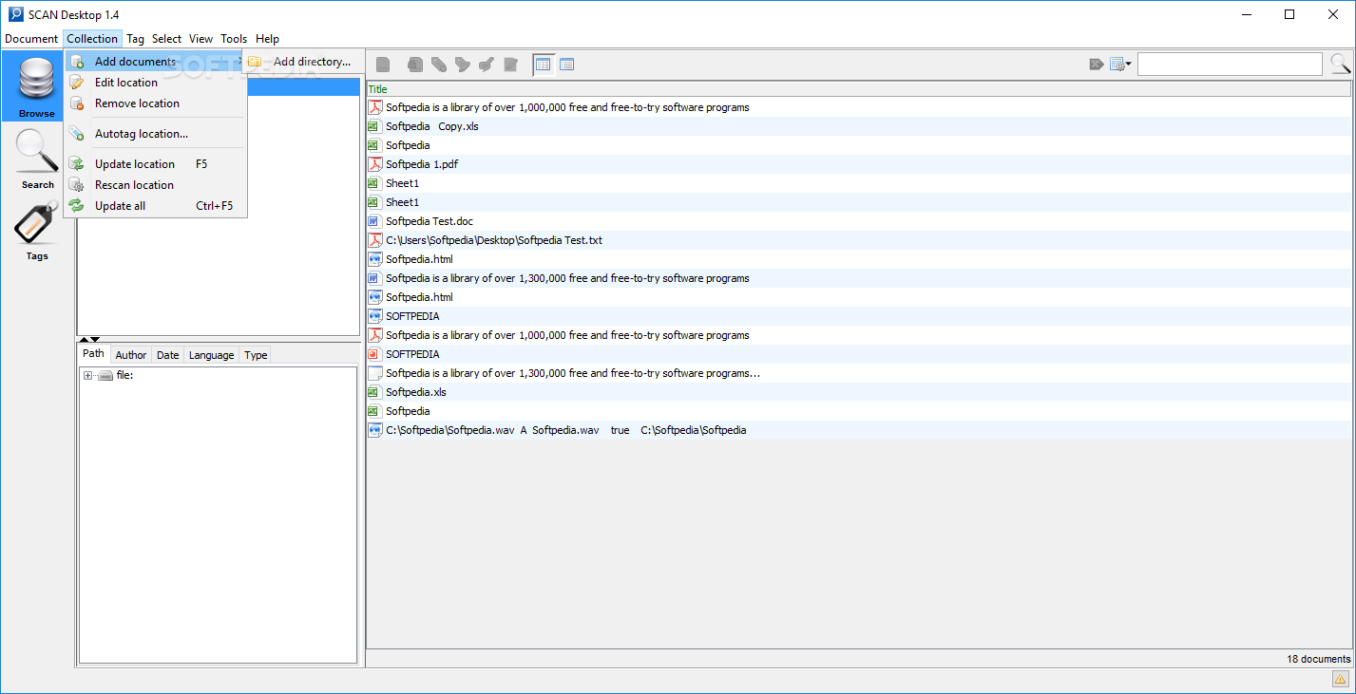The image size is (1356, 694).
Task: Click the drive icon next to file:
Action: point(105,376)
